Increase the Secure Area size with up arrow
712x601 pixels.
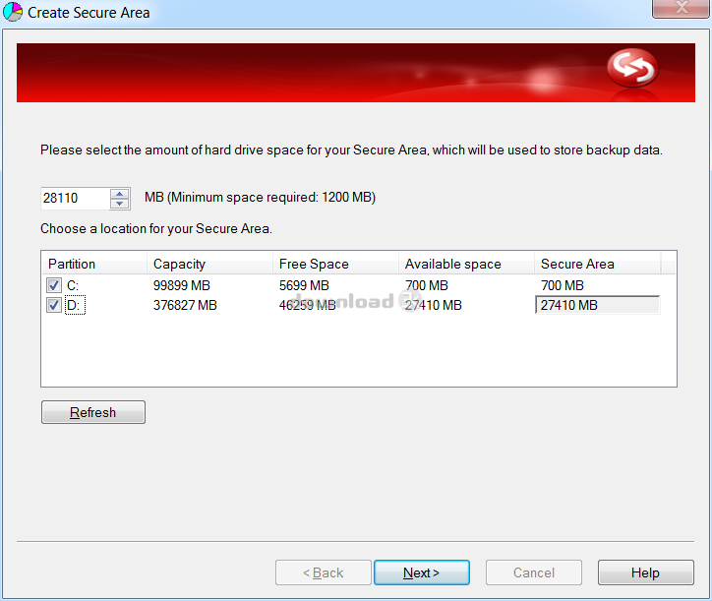119,194
